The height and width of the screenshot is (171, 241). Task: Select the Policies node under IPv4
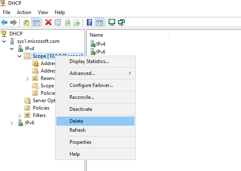coord(41,108)
